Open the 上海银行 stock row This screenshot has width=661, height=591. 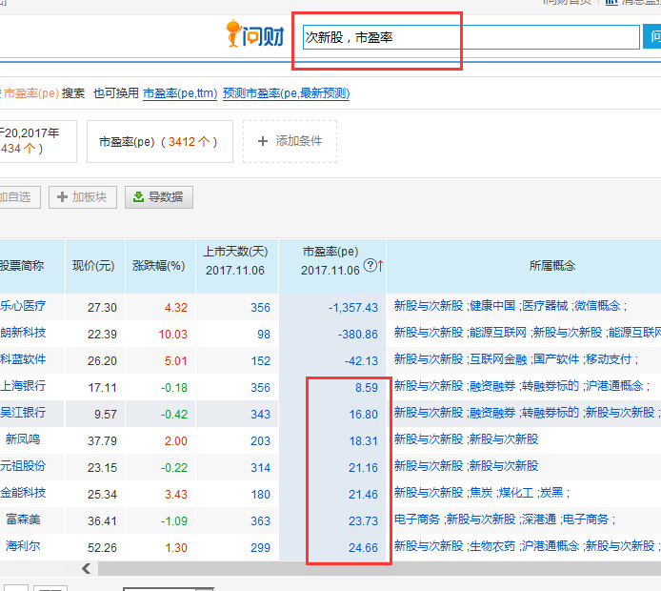point(23,386)
